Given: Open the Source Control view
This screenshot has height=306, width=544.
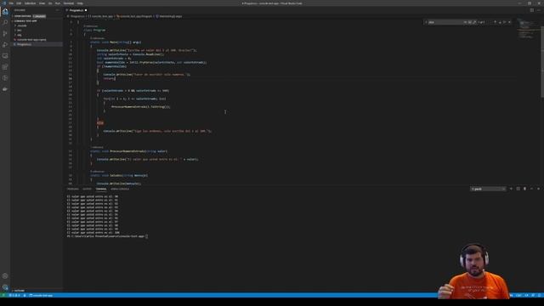Looking at the screenshot, I should coord(5,33).
